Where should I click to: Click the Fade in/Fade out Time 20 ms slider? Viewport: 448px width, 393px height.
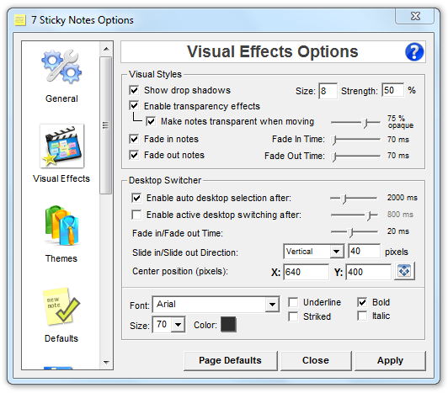coord(355,232)
